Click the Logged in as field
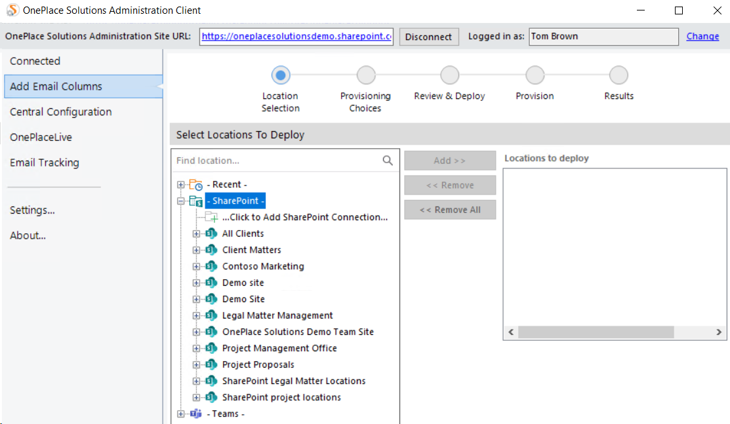 [x=603, y=36]
